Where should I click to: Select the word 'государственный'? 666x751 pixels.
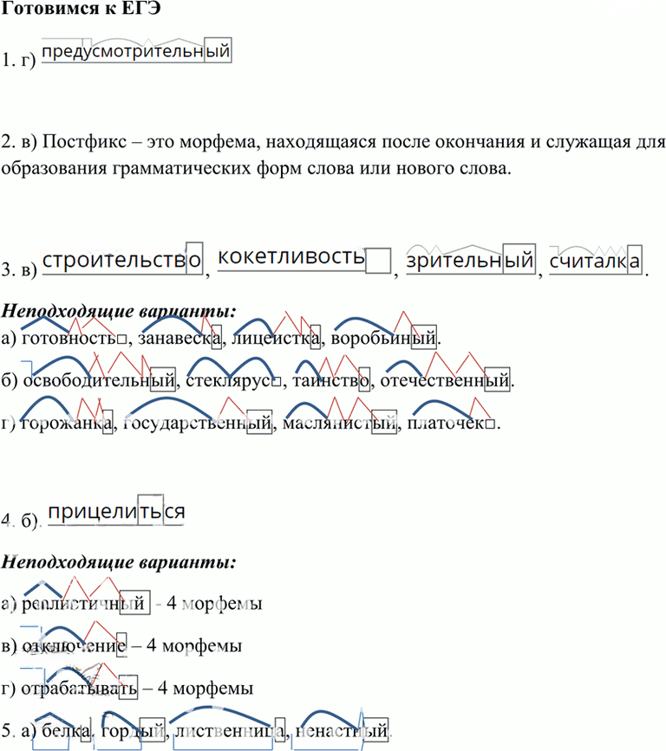[198, 423]
